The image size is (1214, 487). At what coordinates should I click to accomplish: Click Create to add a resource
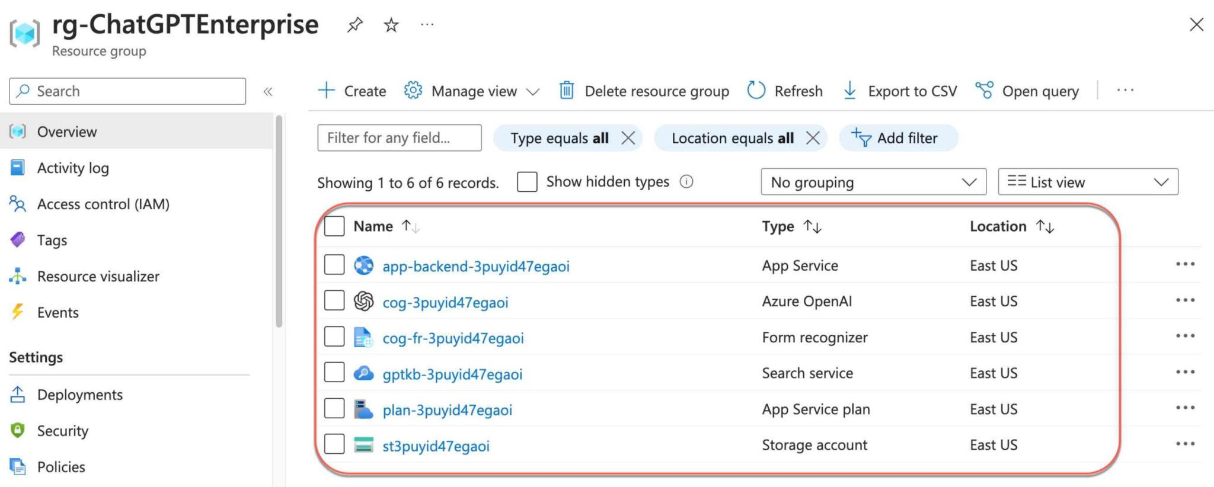[x=352, y=91]
